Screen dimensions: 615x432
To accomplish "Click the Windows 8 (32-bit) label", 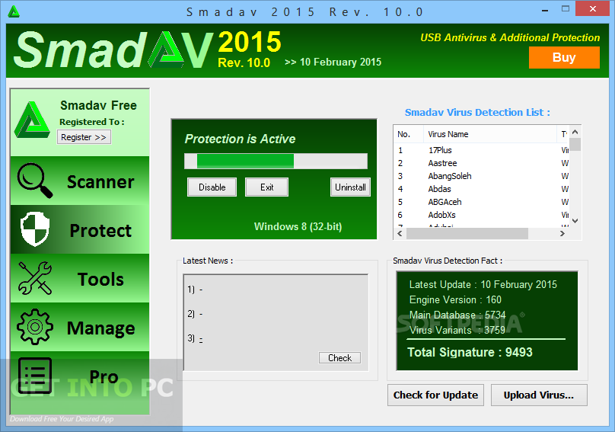I will (298, 226).
